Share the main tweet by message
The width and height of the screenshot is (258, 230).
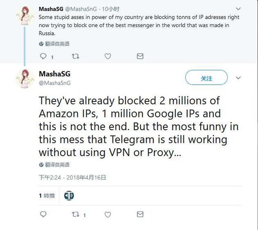tap(140, 214)
